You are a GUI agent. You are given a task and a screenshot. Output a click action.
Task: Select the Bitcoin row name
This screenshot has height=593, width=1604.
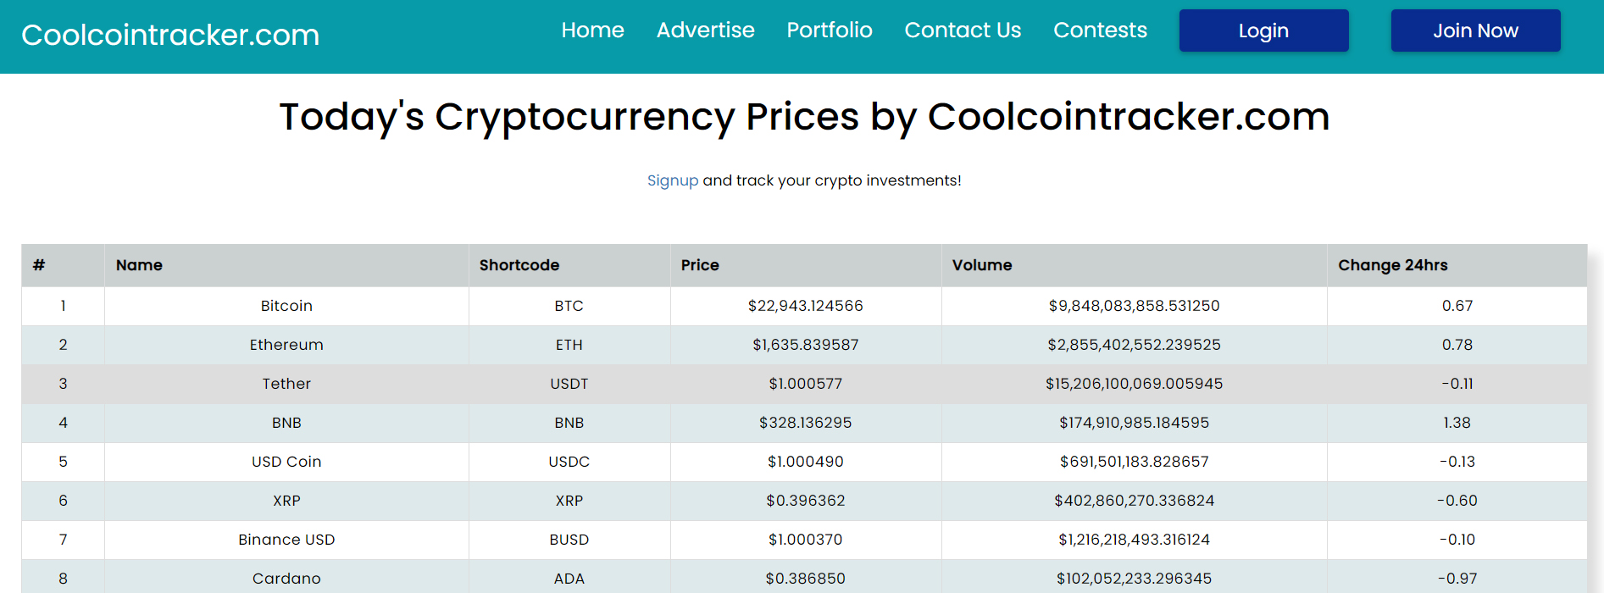(x=286, y=306)
